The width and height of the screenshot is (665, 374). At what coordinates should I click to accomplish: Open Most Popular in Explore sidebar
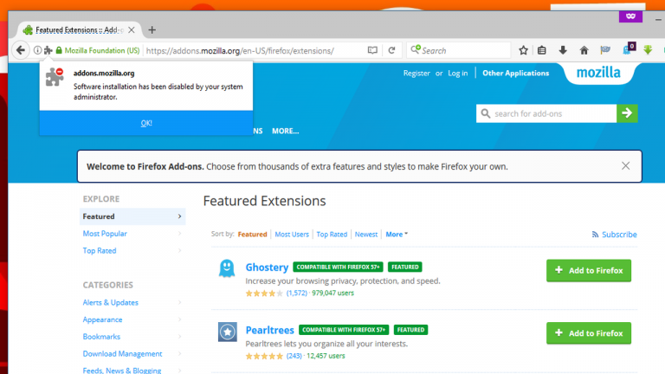(105, 234)
